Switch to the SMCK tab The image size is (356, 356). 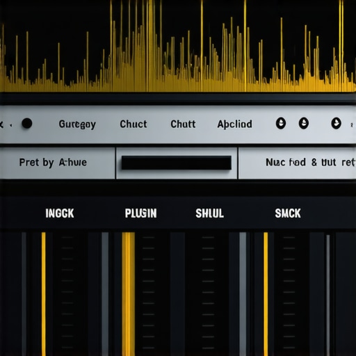288,213
